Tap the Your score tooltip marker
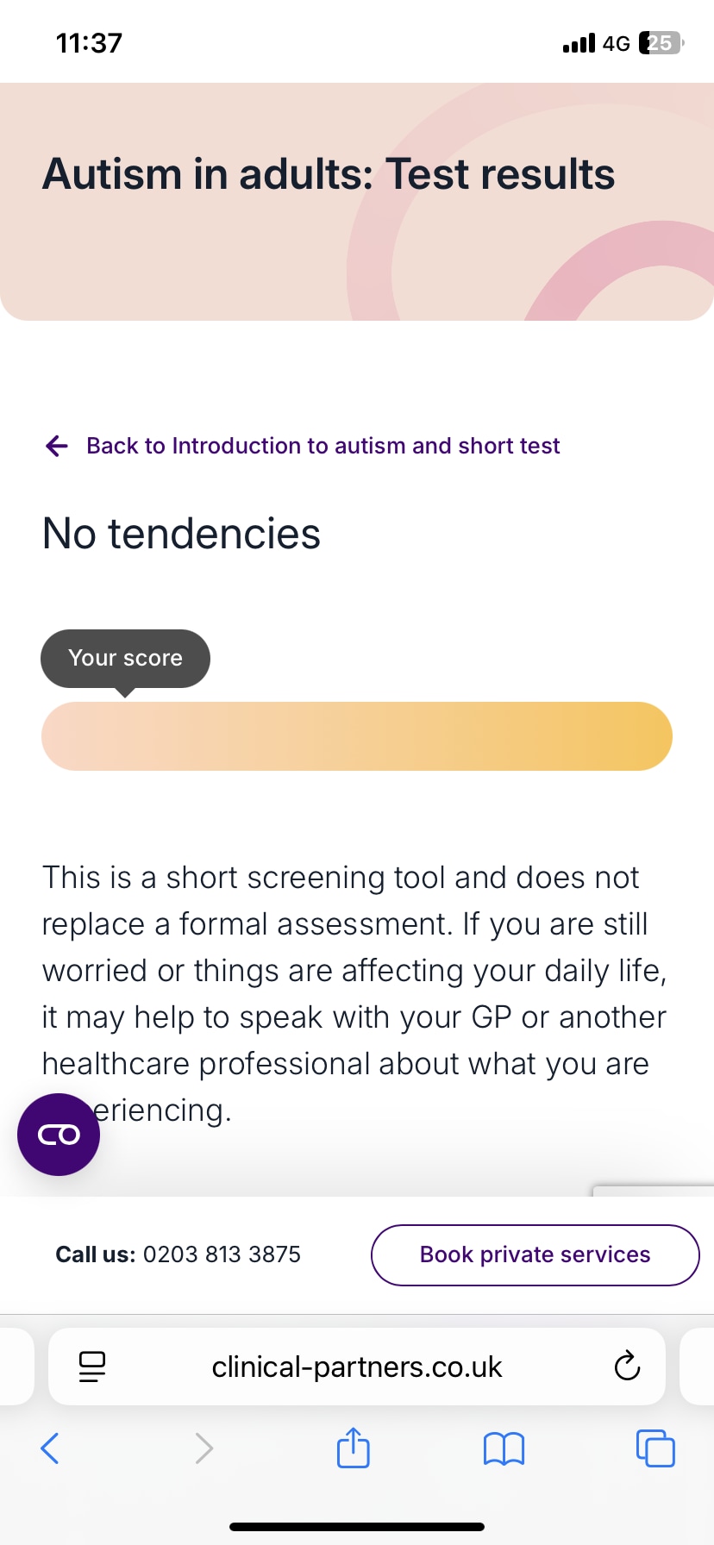Screen dimensions: 714x1545 tap(125, 659)
